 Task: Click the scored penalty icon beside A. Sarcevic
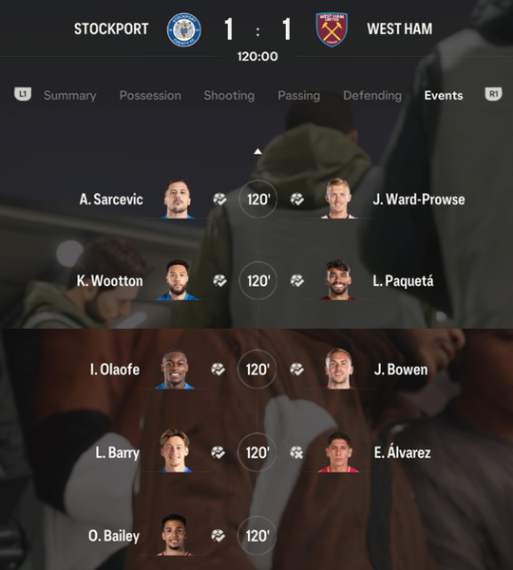tap(219, 199)
